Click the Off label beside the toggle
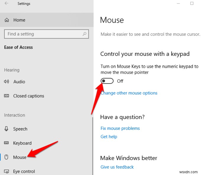 point(120,81)
